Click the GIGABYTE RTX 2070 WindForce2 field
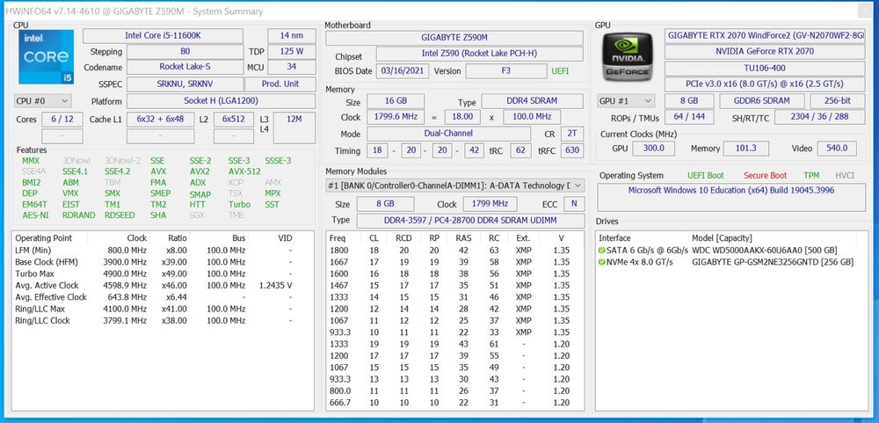Screen dimensions: 879x423 point(766,35)
